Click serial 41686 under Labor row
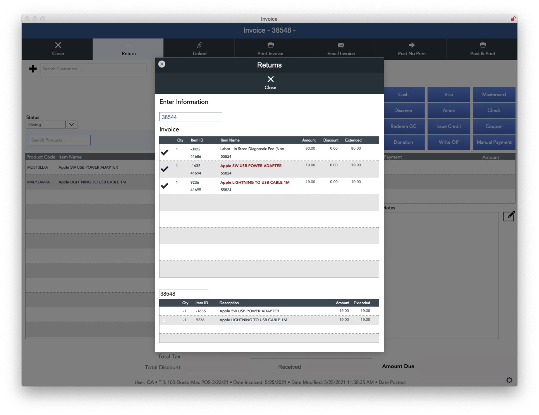 click(195, 156)
